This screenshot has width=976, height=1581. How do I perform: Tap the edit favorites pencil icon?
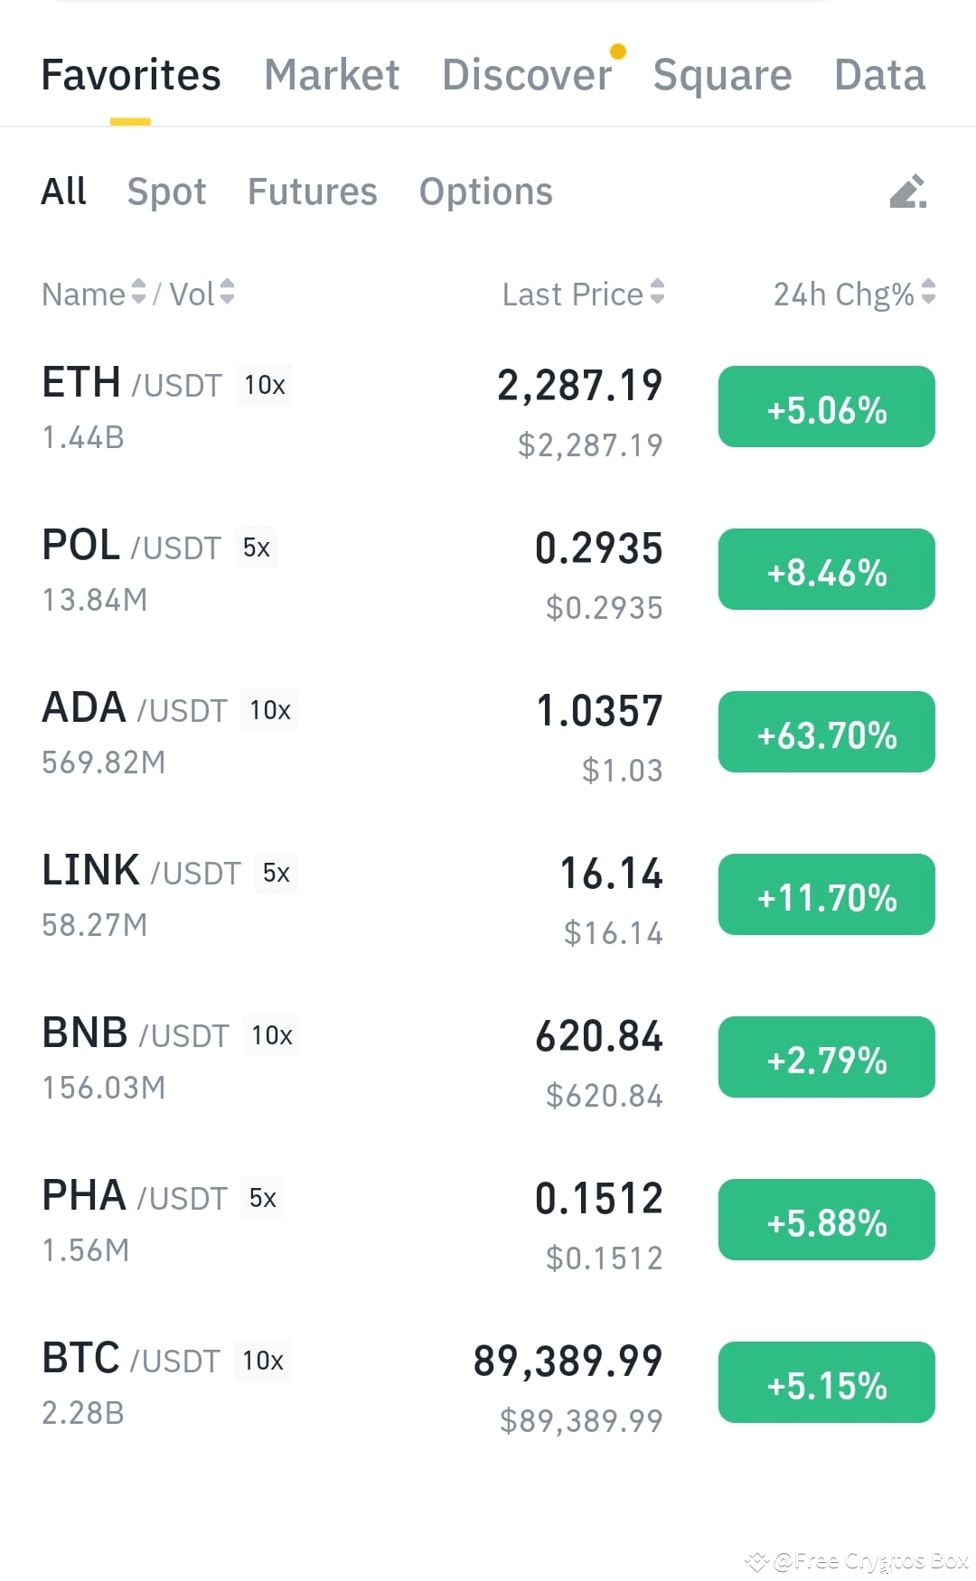(x=908, y=192)
